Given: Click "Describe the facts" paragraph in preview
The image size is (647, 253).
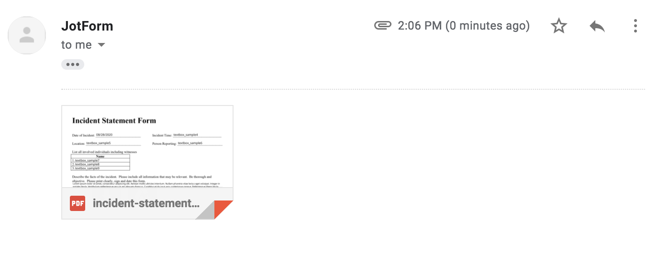Looking at the screenshot, I should pyautogui.click(x=142, y=179).
